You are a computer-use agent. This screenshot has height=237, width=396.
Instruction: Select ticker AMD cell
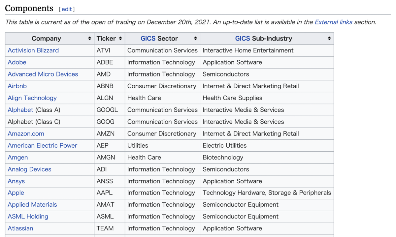(x=110, y=74)
